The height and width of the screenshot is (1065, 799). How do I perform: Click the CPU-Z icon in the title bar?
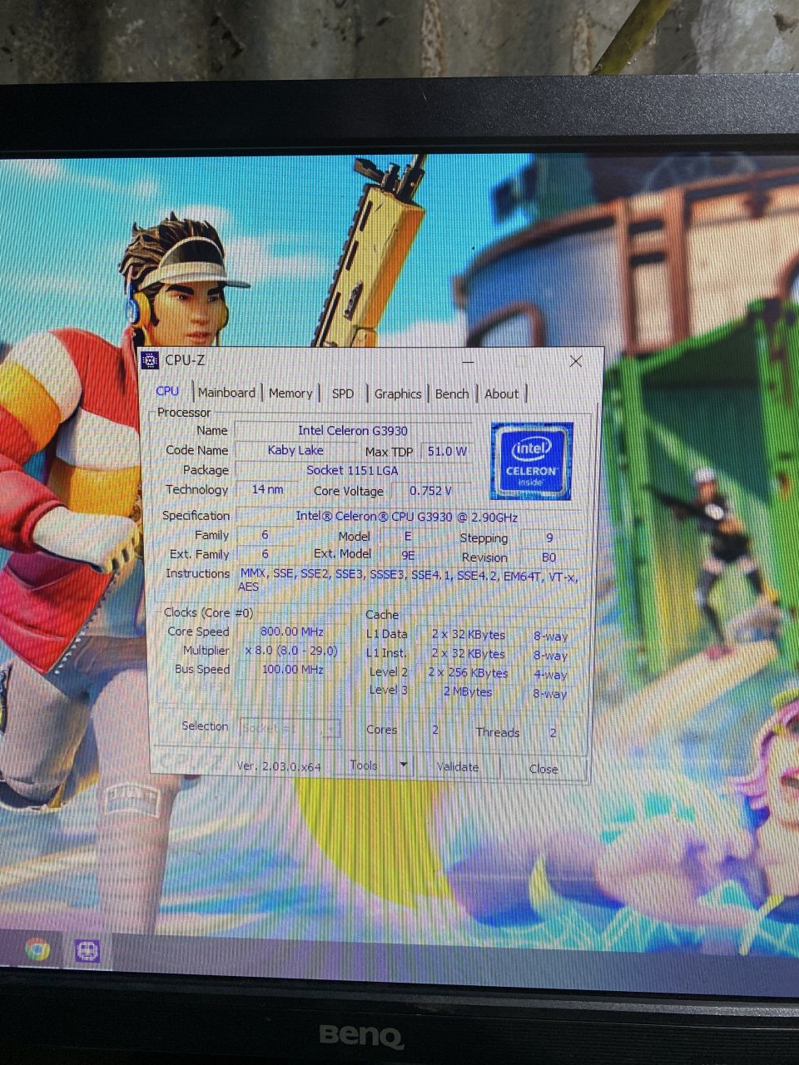(150, 361)
